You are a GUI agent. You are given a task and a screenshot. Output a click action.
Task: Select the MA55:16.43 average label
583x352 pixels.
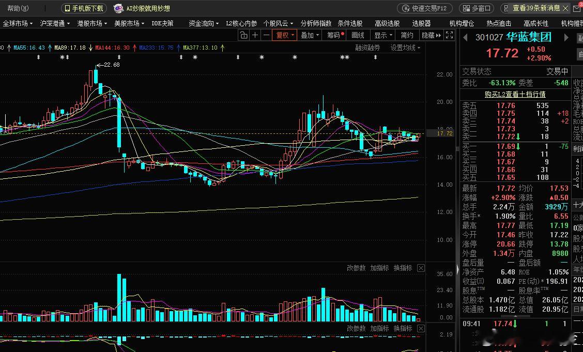[x=29, y=48]
